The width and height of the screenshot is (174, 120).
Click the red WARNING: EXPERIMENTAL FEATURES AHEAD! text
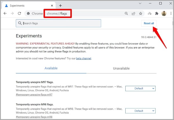click(x=45, y=44)
